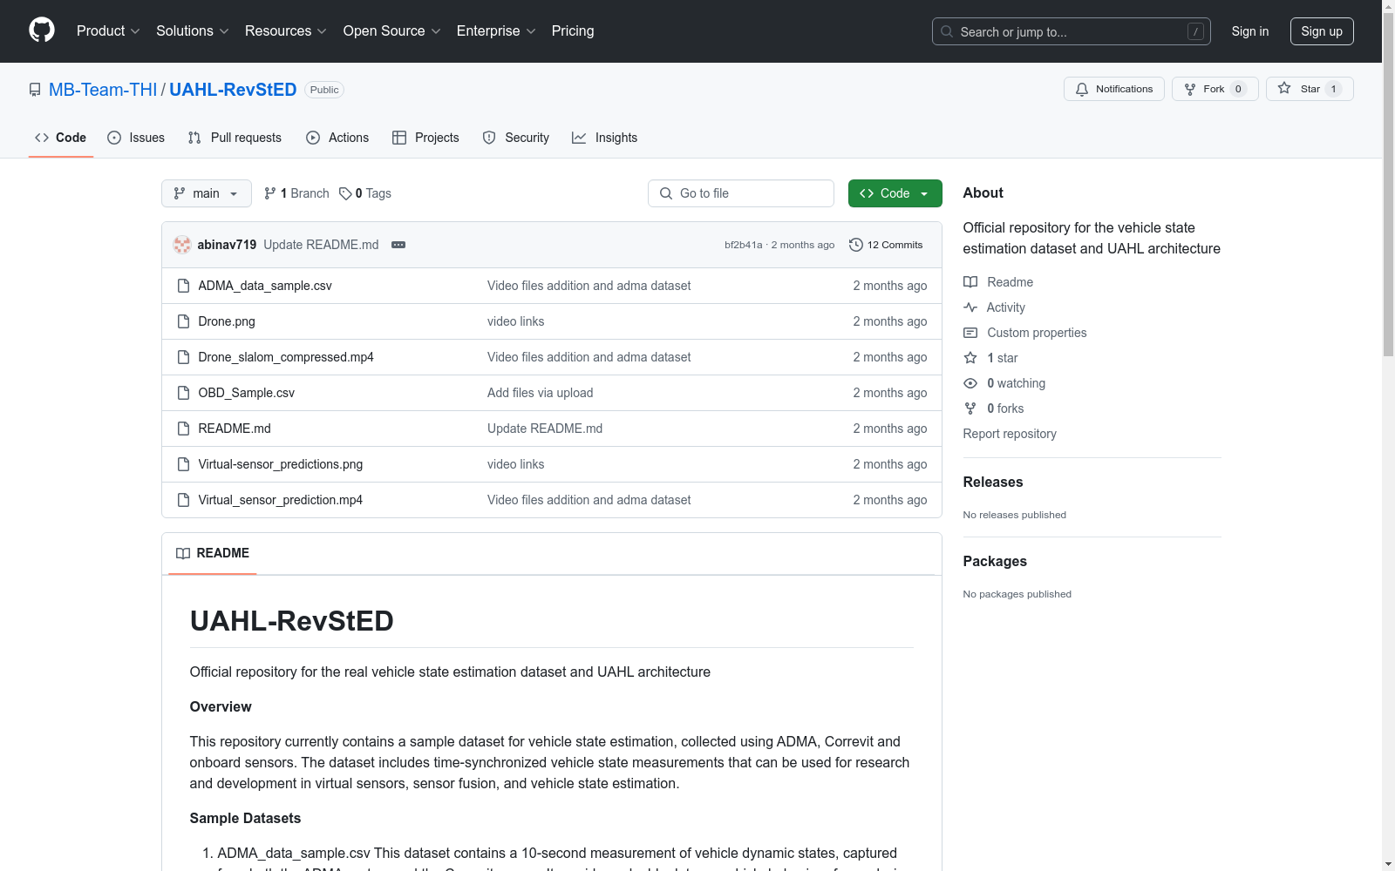The height and width of the screenshot is (871, 1395).
Task: Go to the Pricing page
Action: point(573,31)
